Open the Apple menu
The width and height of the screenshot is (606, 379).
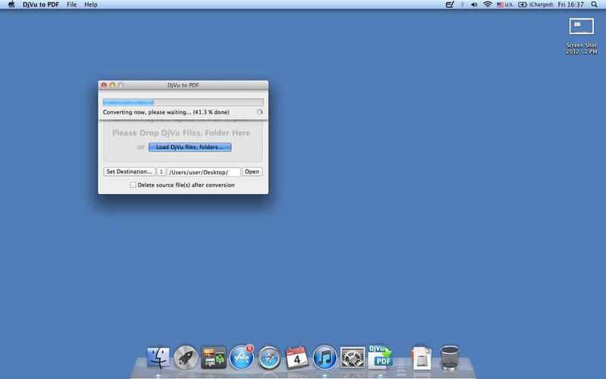[x=11, y=5]
